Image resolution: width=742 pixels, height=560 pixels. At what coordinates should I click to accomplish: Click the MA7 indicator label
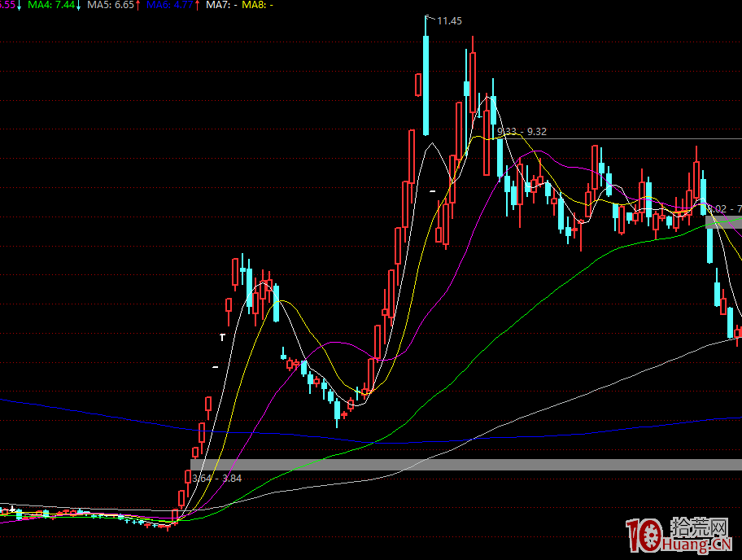pyautogui.click(x=220, y=5)
